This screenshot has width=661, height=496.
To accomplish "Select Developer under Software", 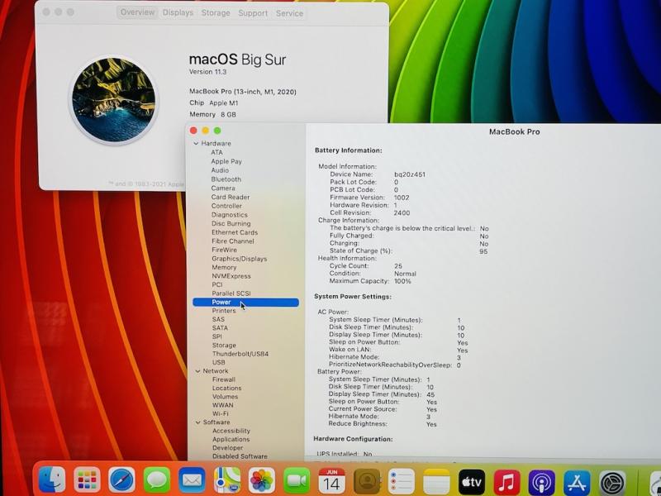I will (x=228, y=448).
